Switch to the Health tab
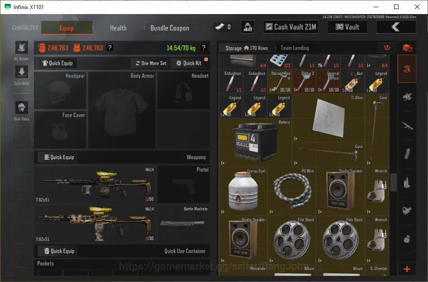The height and width of the screenshot is (282, 428). coord(118,28)
